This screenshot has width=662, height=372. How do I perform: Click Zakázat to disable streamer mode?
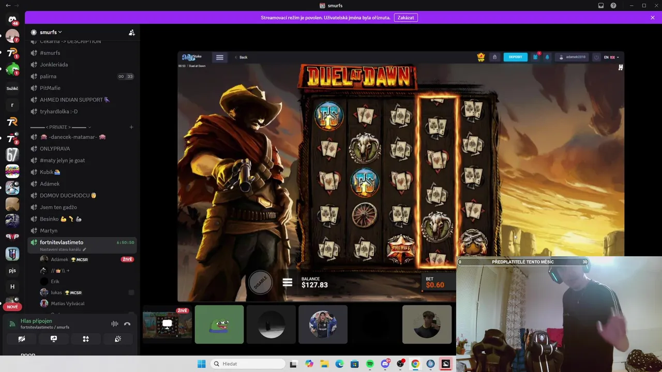point(406,18)
